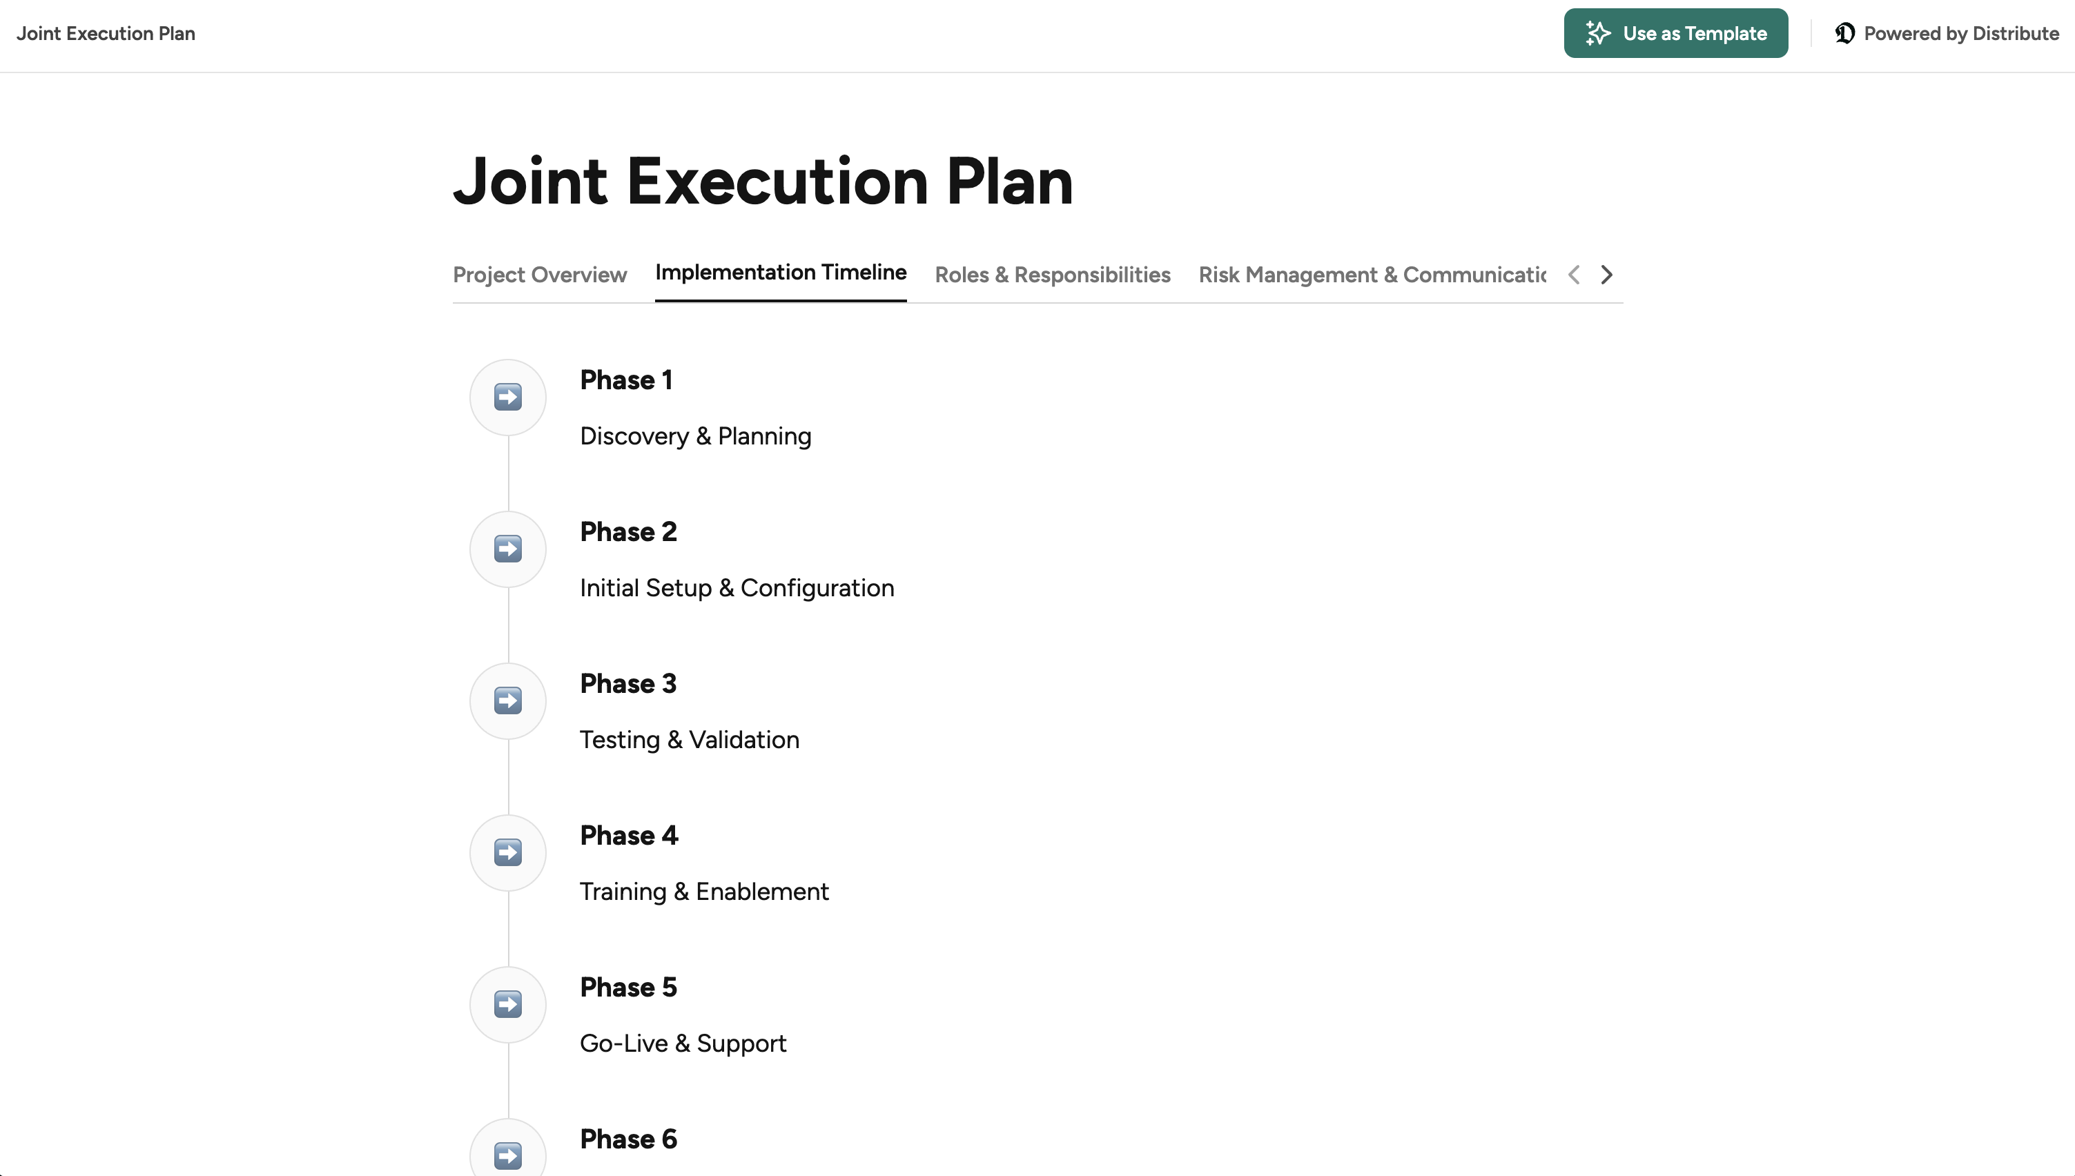This screenshot has height=1176, width=2075.
Task: Click the Phase 2 heading
Action: point(628,531)
